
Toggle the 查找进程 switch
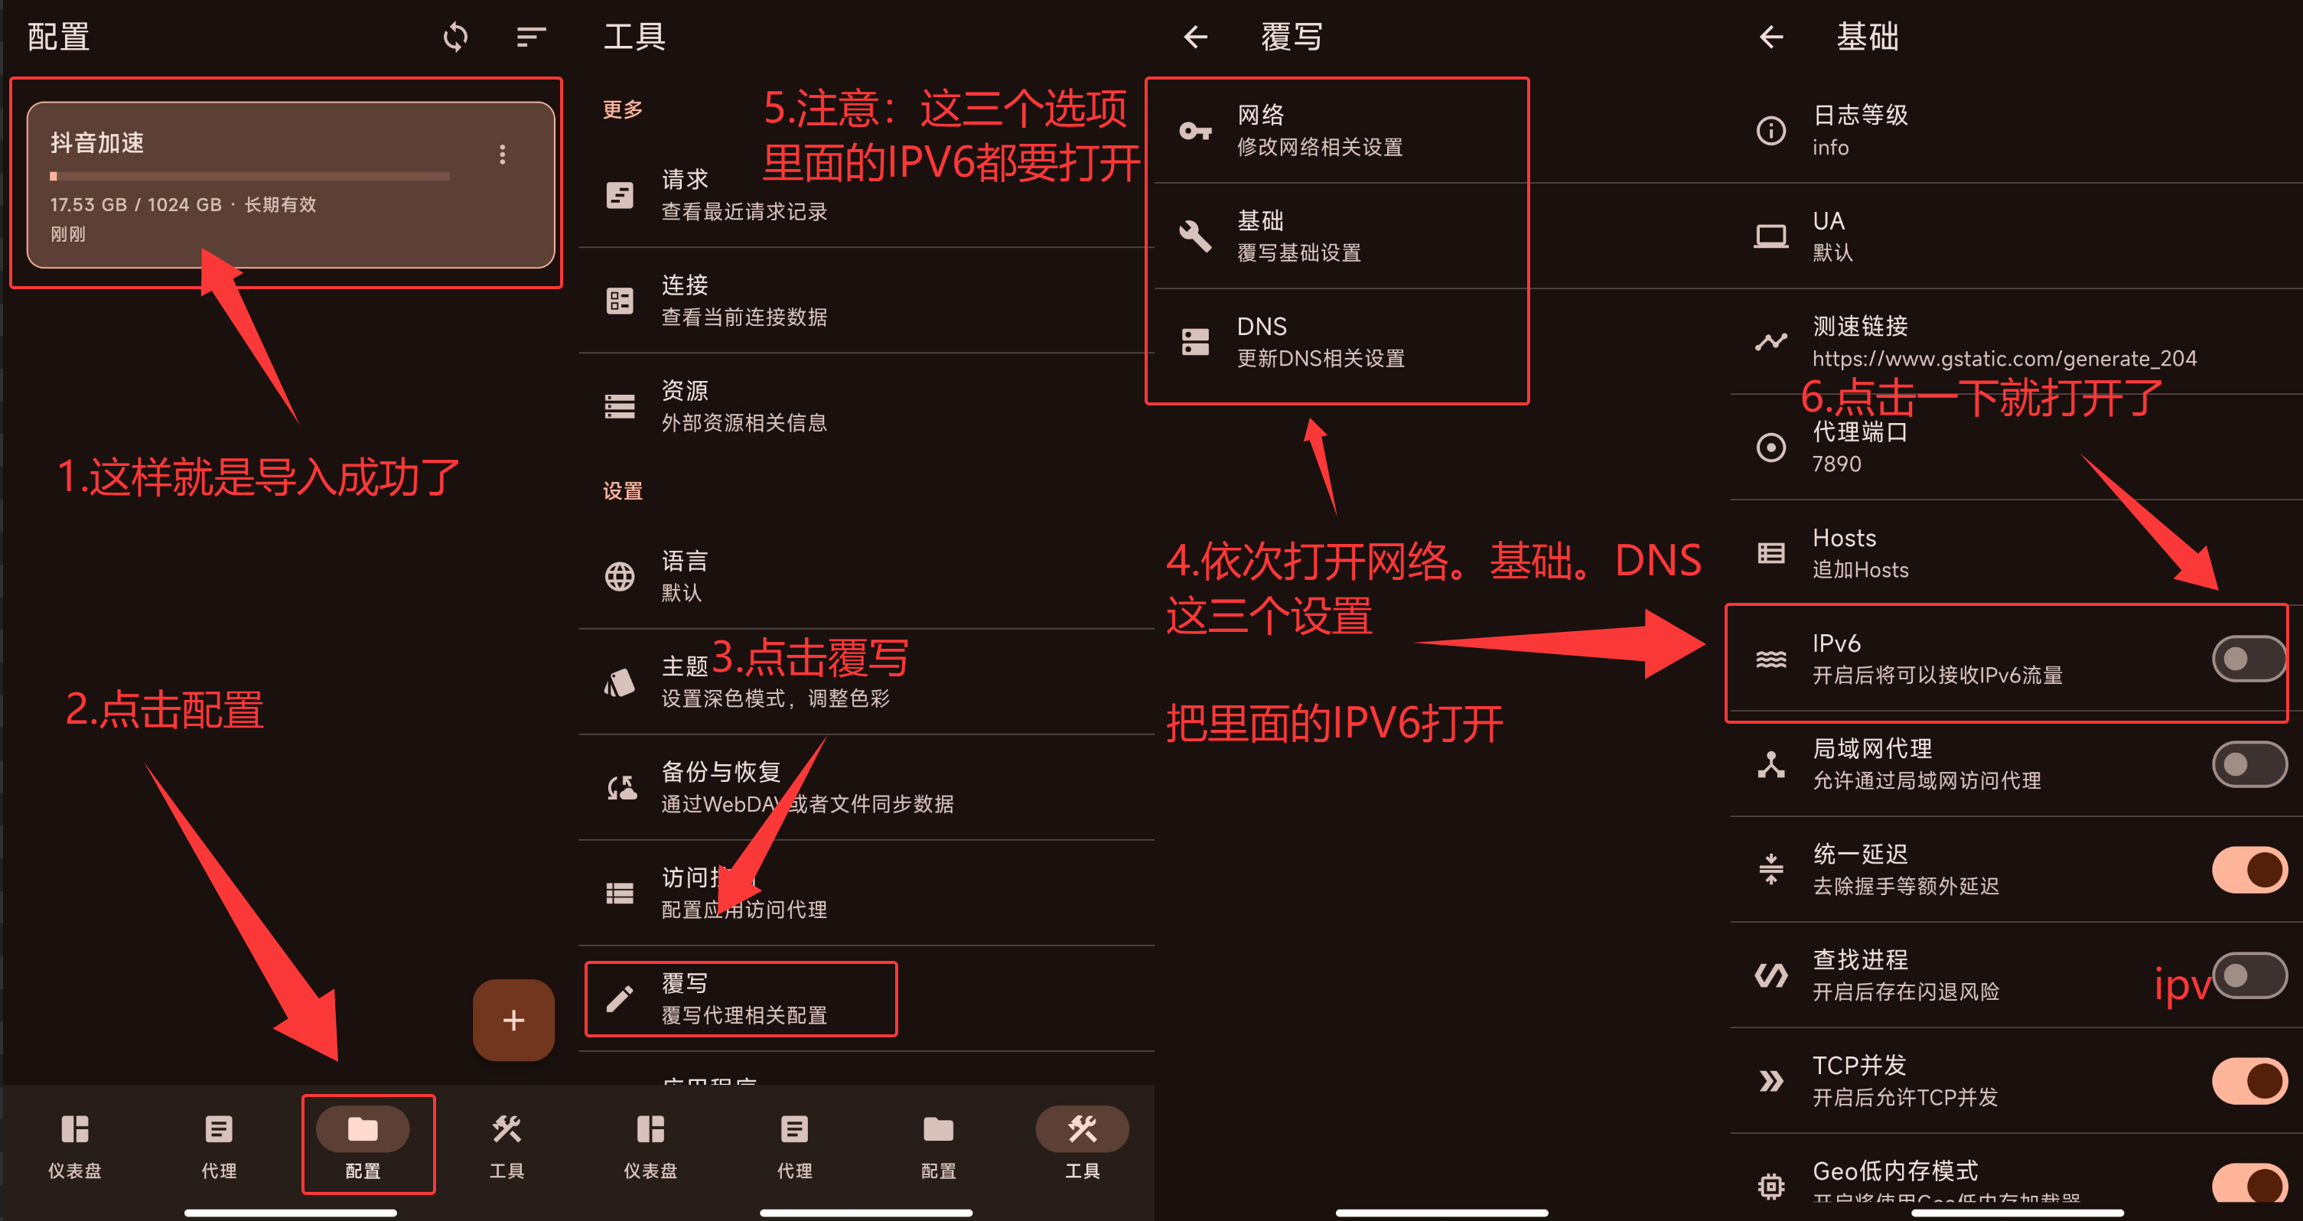[x=2249, y=975]
